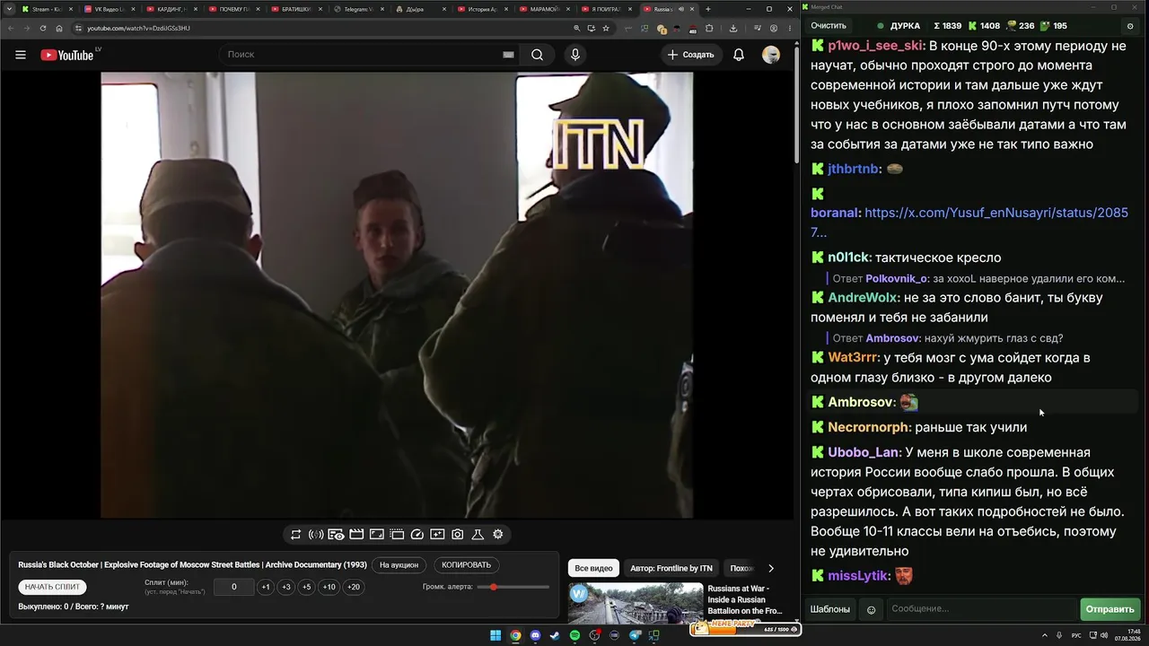The height and width of the screenshot is (646, 1149).
Task: Click the card-with-eye icon under the video
Action: click(x=336, y=535)
